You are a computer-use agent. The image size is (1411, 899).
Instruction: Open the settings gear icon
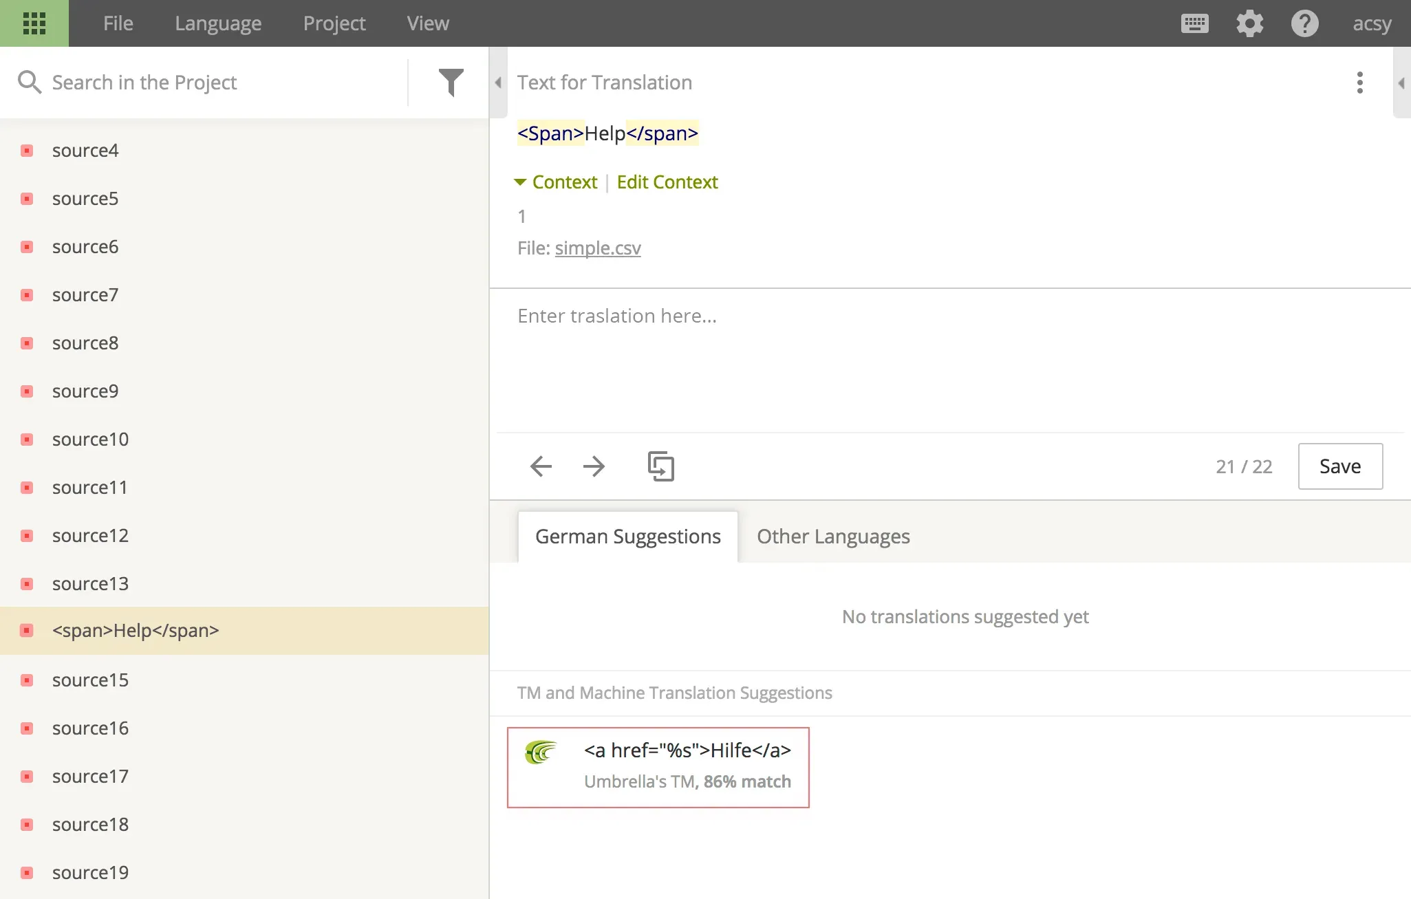[x=1249, y=23]
